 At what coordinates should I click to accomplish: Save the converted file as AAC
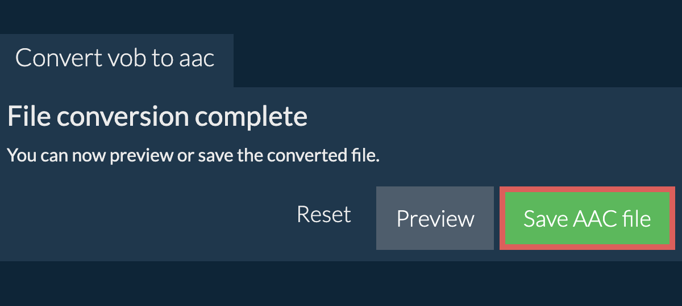point(587,219)
